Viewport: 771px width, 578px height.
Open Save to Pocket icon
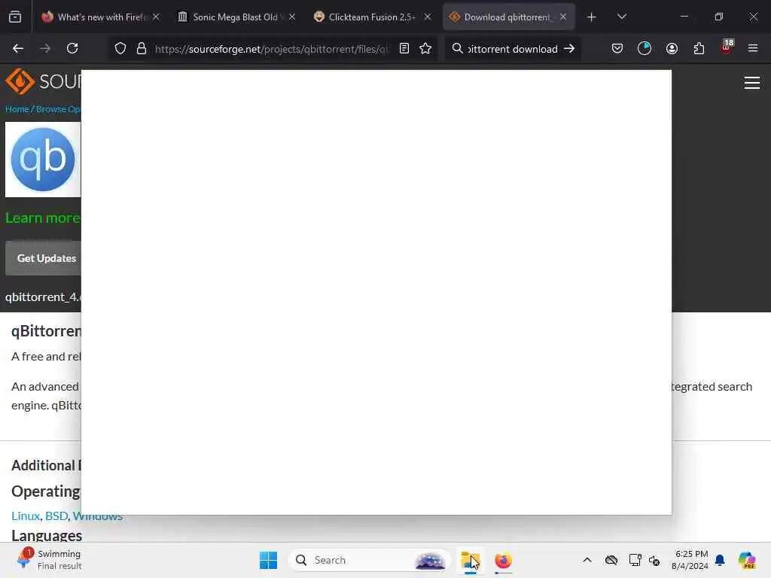617,48
